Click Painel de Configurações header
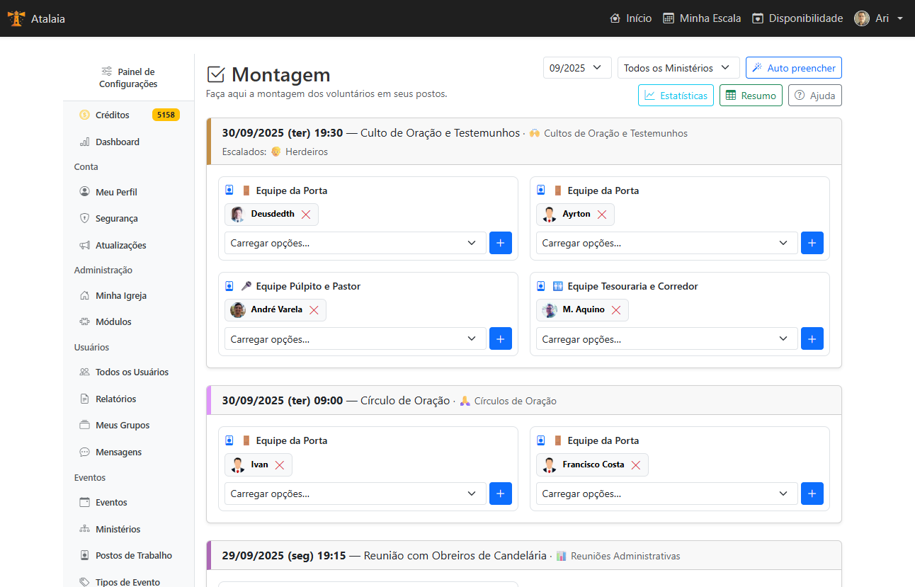Viewport: 915px width, 587px height. click(x=128, y=78)
